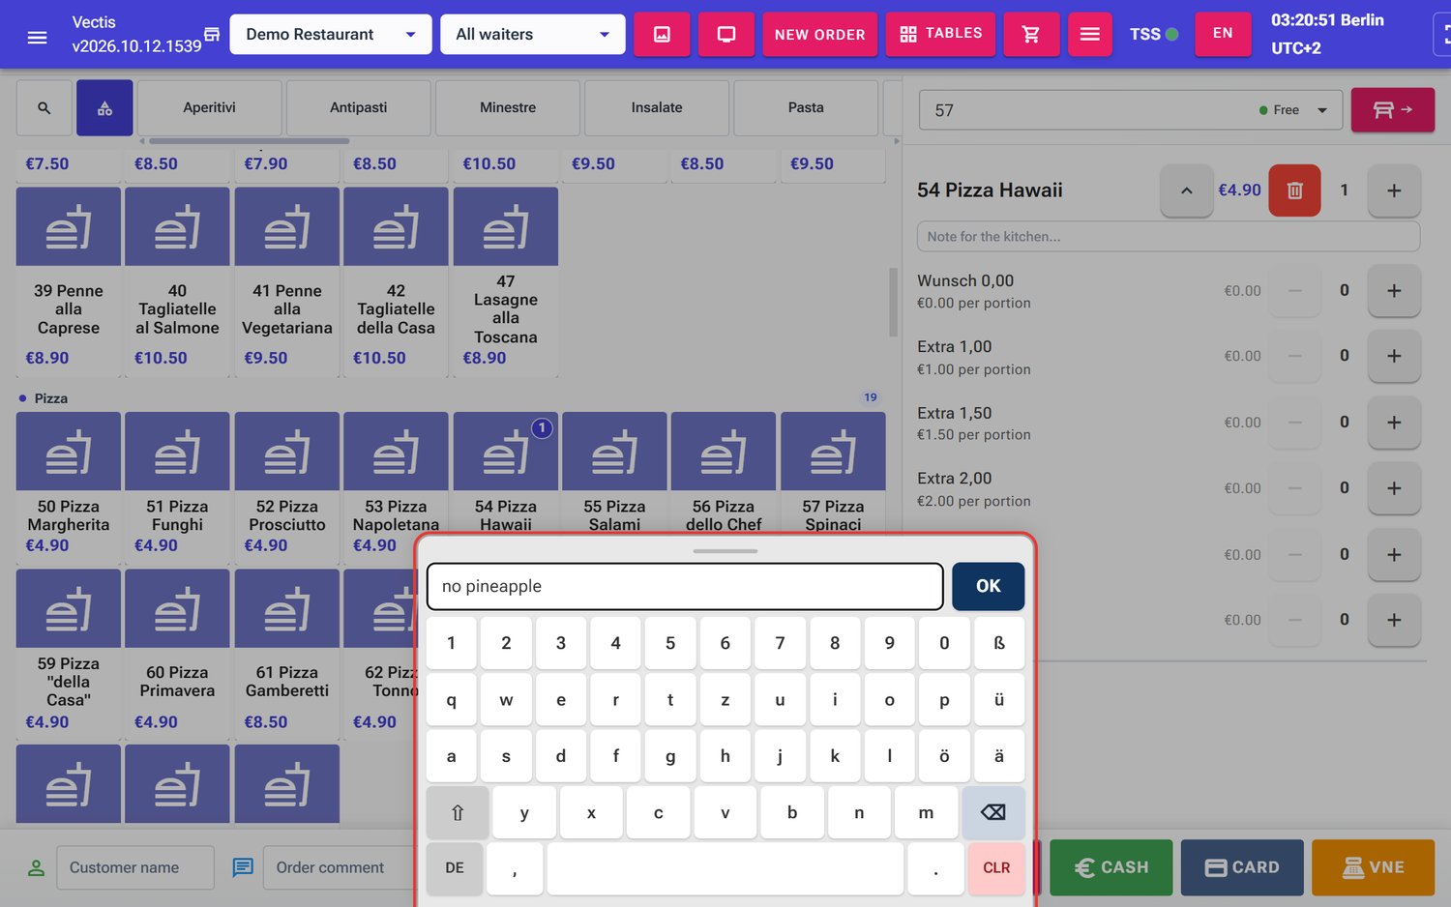Image resolution: width=1451 pixels, height=907 pixels.
Task: Switch keyboard layout with DE key
Action: point(455,868)
